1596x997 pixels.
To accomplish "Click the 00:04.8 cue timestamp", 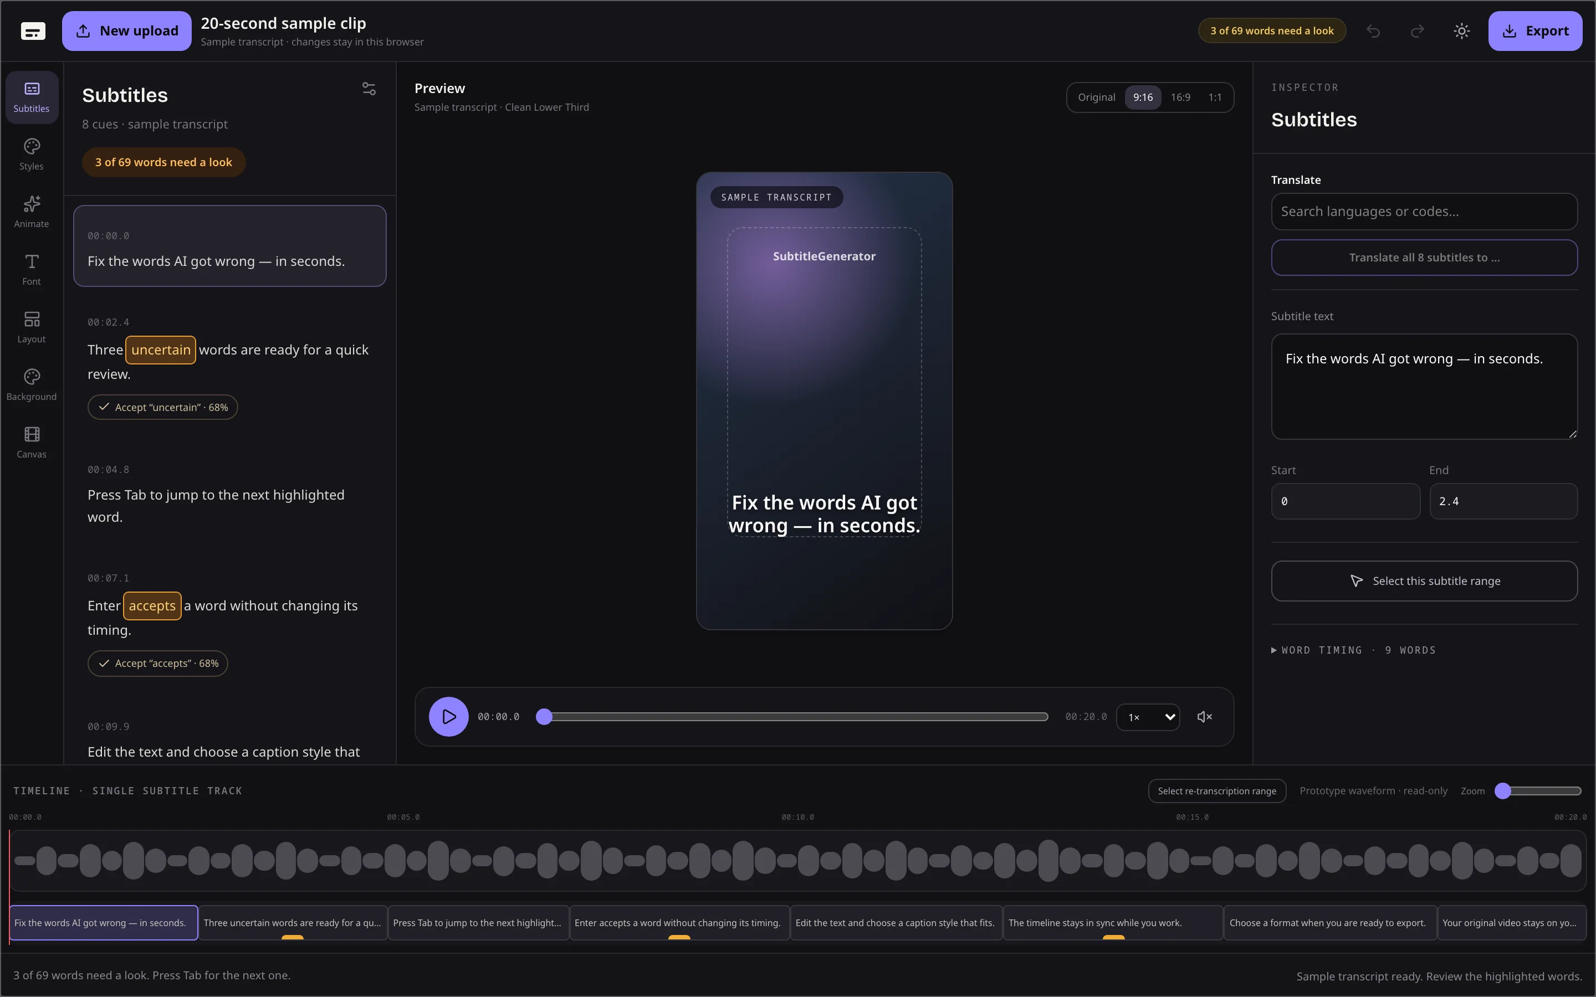I will click(x=109, y=470).
